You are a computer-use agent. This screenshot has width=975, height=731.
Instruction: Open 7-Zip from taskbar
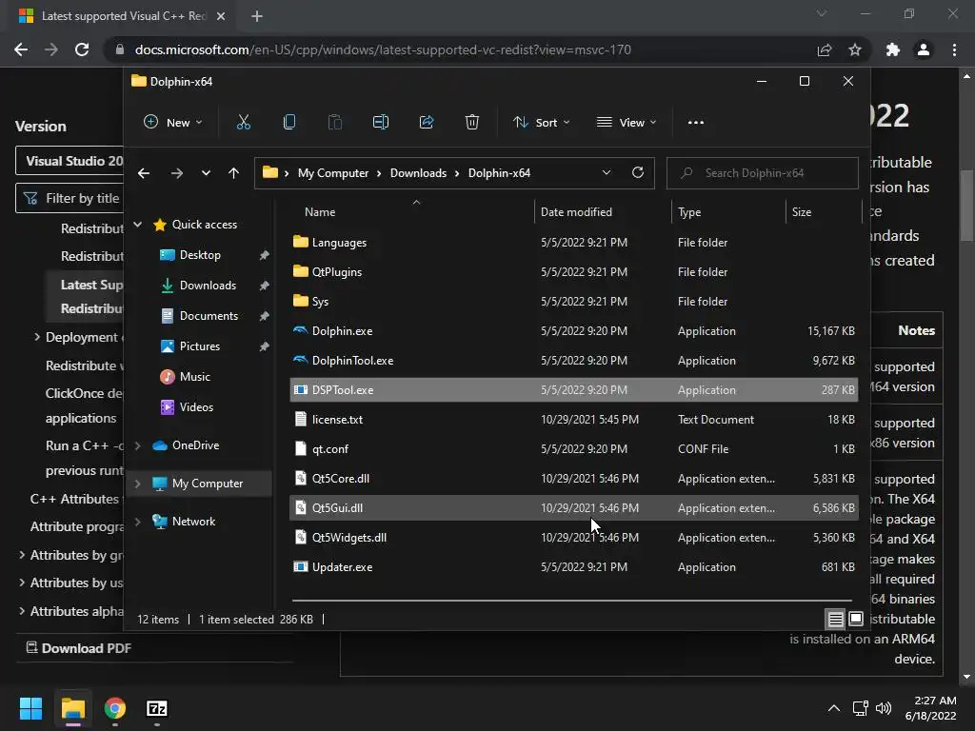point(157,708)
